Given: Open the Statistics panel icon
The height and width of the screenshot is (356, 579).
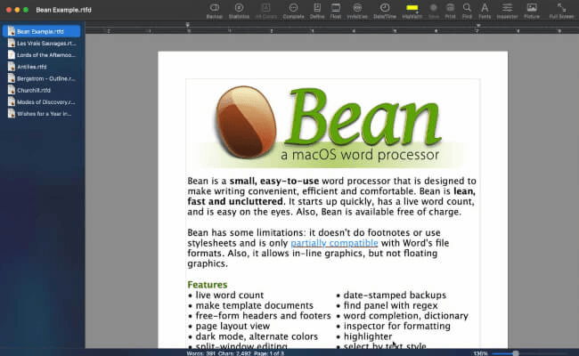Looking at the screenshot, I should coord(239,8).
